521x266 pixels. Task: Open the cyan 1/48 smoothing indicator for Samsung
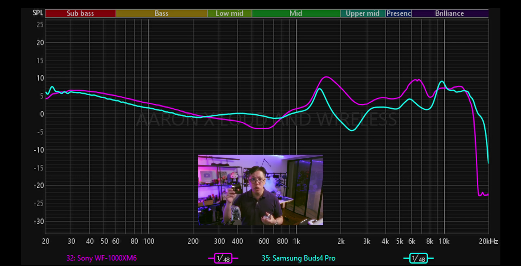coord(418,258)
